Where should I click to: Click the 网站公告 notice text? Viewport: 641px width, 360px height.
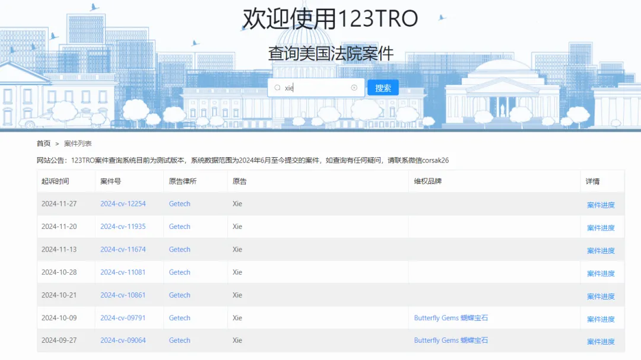click(x=243, y=160)
